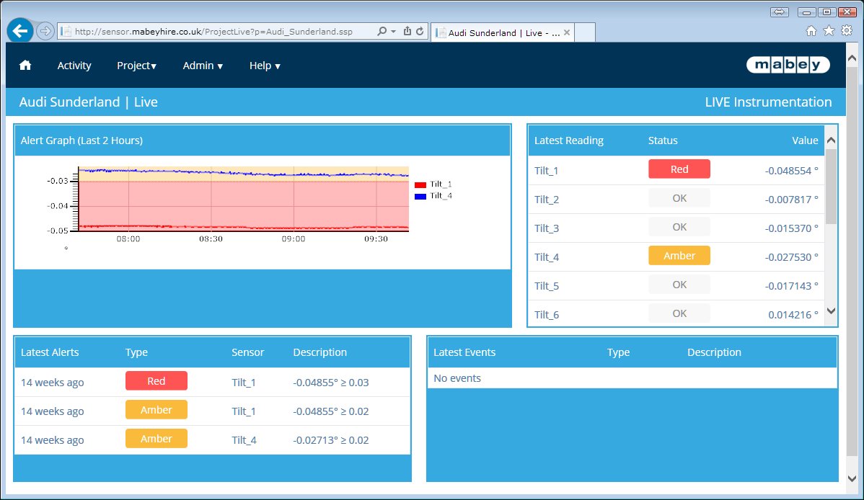Click the OK status badge for Tilt_6
The image size is (864, 500).
coord(679,313)
